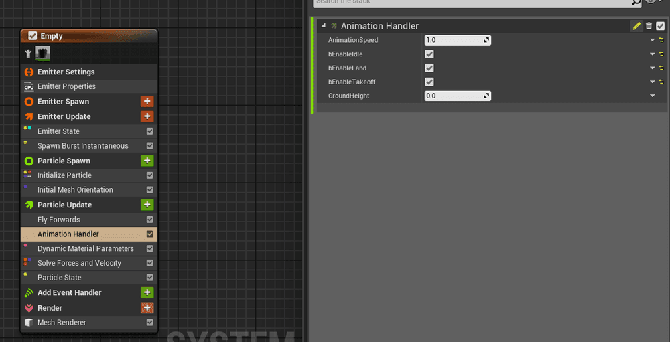
Task: Delete Animation Handler with trash icon
Action: (x=649, y=27)
